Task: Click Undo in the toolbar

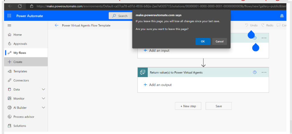Action: click(251, 25)
